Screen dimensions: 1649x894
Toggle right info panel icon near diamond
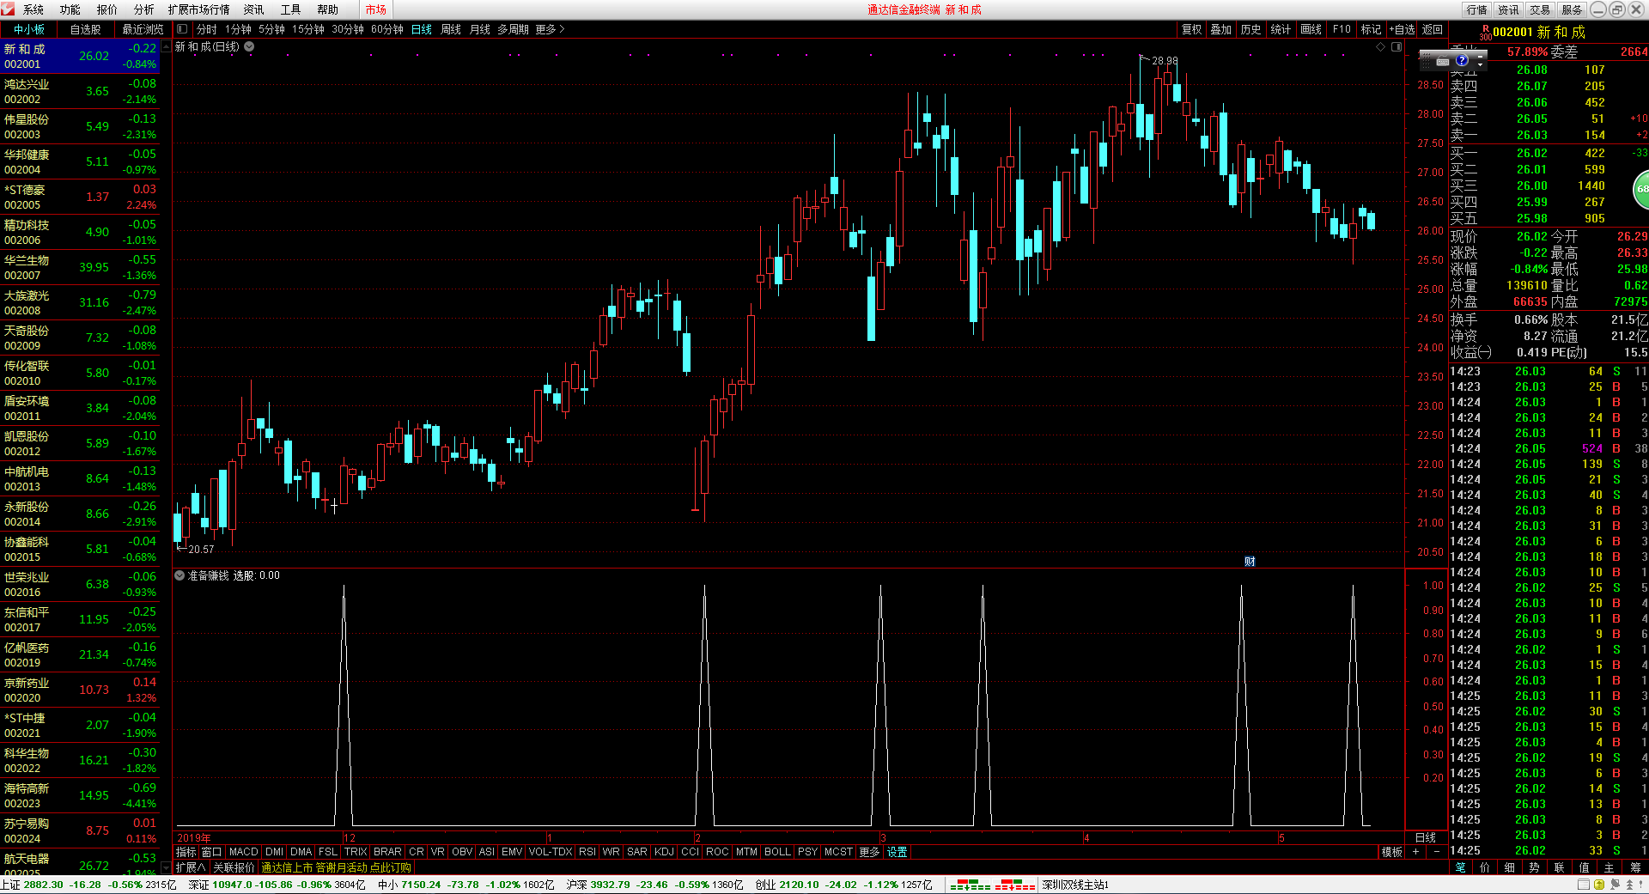(1396, 47)
